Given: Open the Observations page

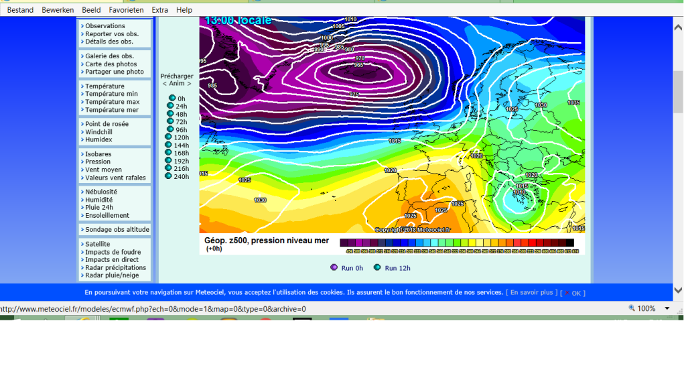Looking at the screenshot, I should coord(105,26).
